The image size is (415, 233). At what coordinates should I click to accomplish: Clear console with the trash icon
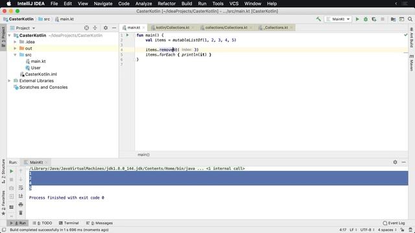tap(21, 213)
